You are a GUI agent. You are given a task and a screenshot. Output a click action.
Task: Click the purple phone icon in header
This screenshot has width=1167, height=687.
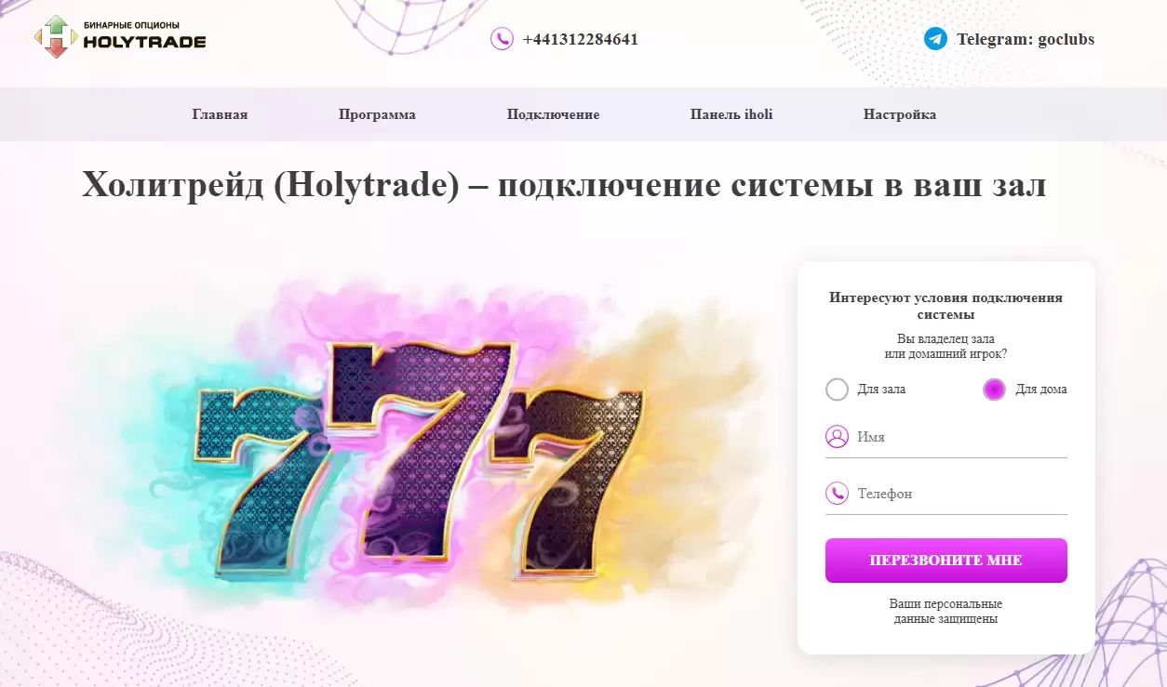tap(502, 39)
